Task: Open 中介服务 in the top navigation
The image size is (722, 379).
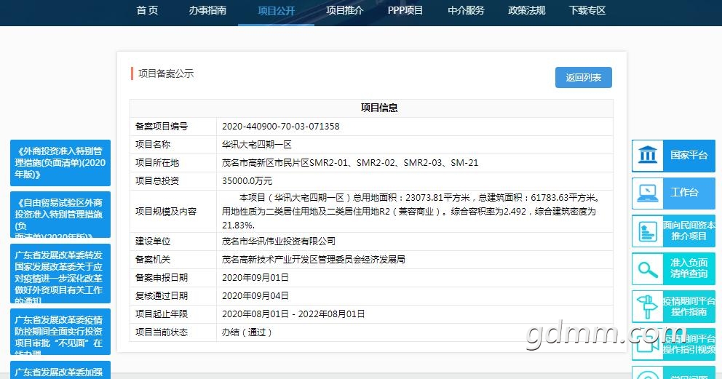Action: point(466,10)
